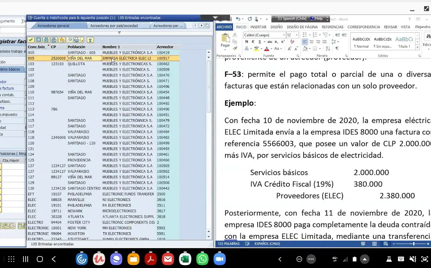This screenshot has width=431, height=268.
Task: Click the Format Painter brush in Word
Action: [x=235, y=48]
